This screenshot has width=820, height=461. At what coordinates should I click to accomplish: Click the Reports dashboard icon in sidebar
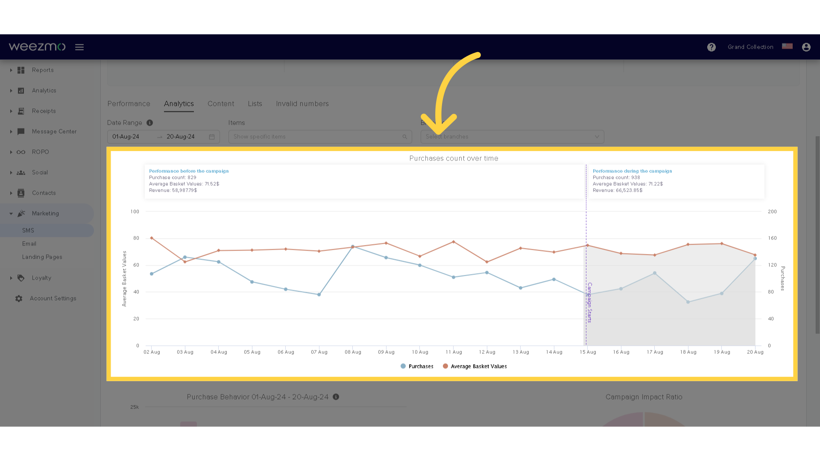pyautogui.click(x=21, y=70)
